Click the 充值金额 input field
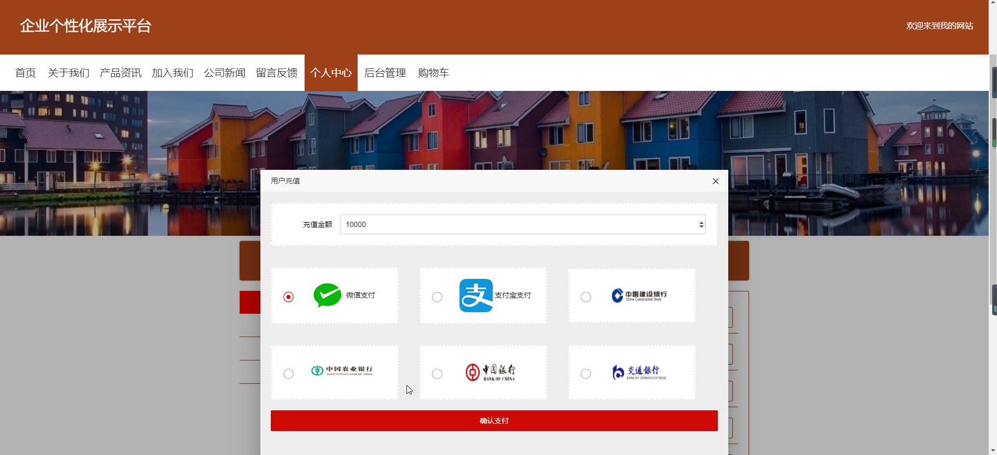The height and width of the screenshot is (455, 997). [x=523, y=224]
